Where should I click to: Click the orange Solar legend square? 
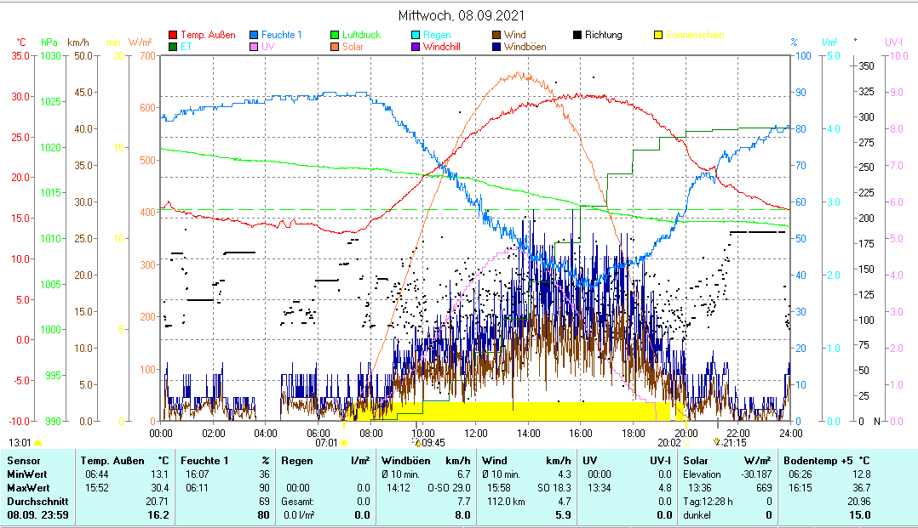coord(335,47)
